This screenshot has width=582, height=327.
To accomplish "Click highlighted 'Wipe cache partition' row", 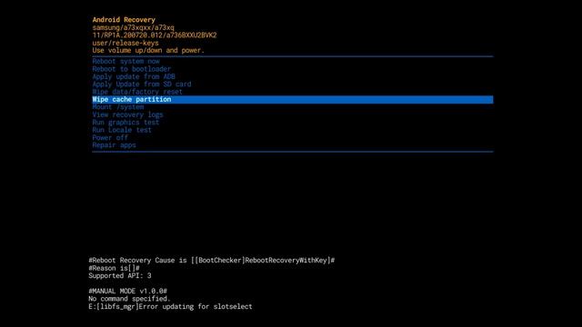I will [293, 99].
